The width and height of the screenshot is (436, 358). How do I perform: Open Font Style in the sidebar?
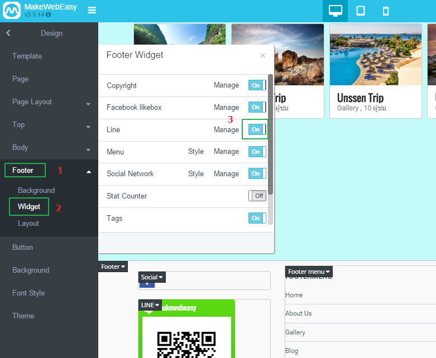pyautogui.click(x=28, y=293)
